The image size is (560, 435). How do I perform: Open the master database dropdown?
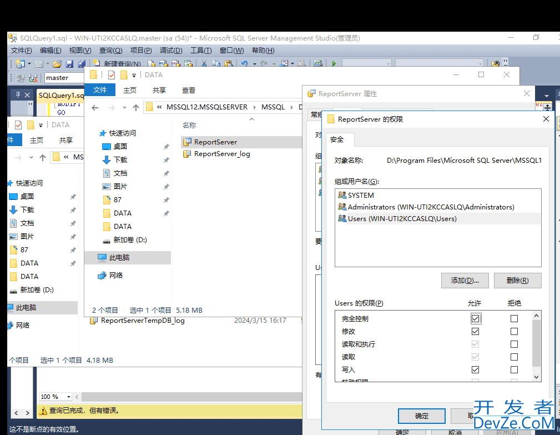tap(64, 78)
